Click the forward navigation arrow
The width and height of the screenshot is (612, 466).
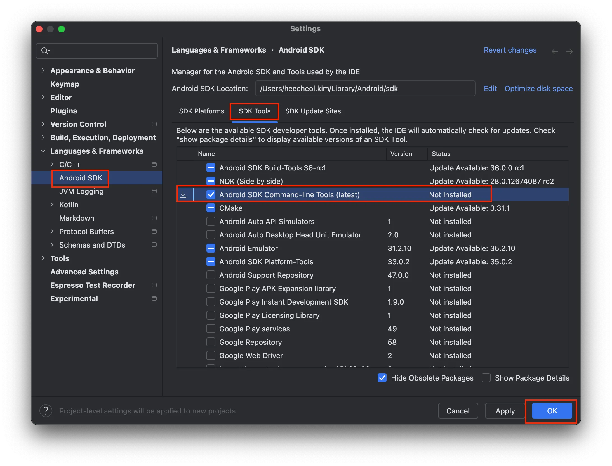(x=569, y=51)
